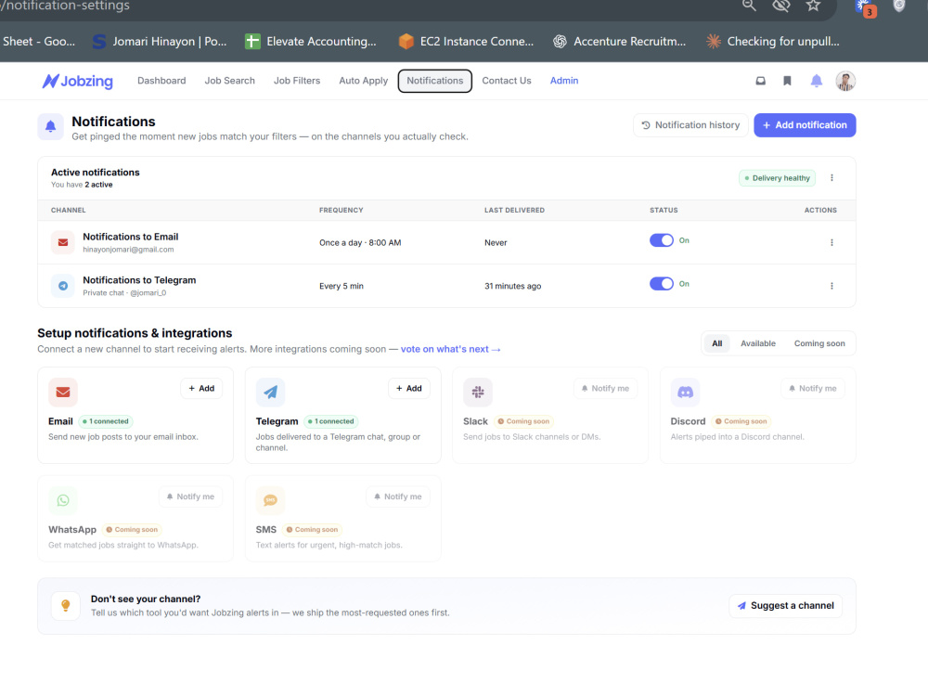Open the Active notifications three-dot menu
The height and width of the screenshot is (696, 928).
pyautogui.click(x=831, y=177)
